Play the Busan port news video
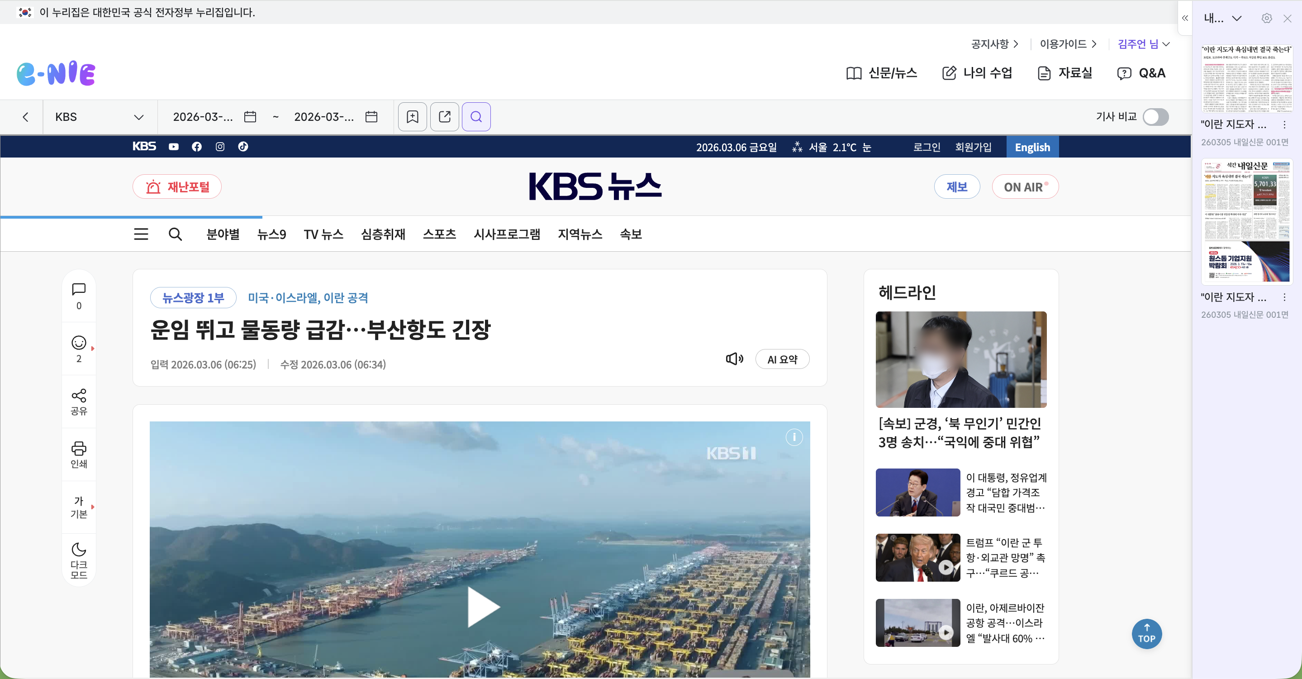The width and height of the screenshot is (1302, 679). point(482,607)
